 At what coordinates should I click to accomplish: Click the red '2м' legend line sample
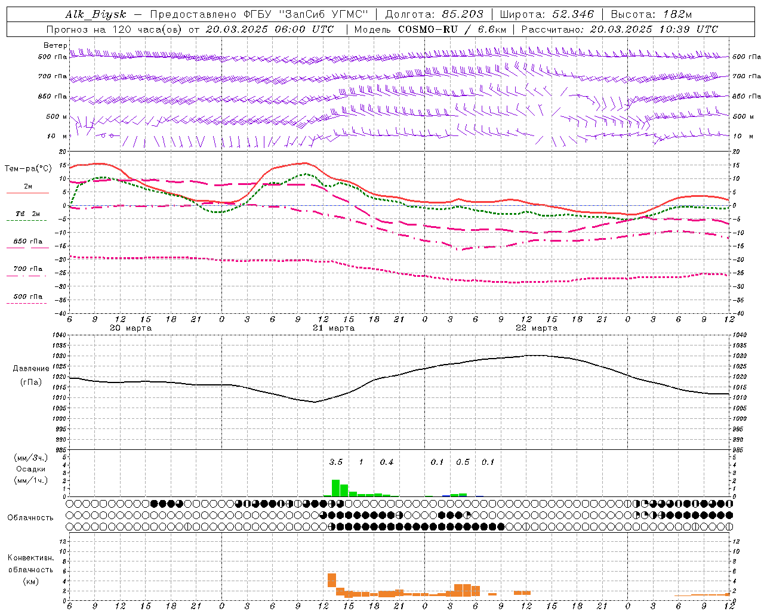(x=27, y=193)
